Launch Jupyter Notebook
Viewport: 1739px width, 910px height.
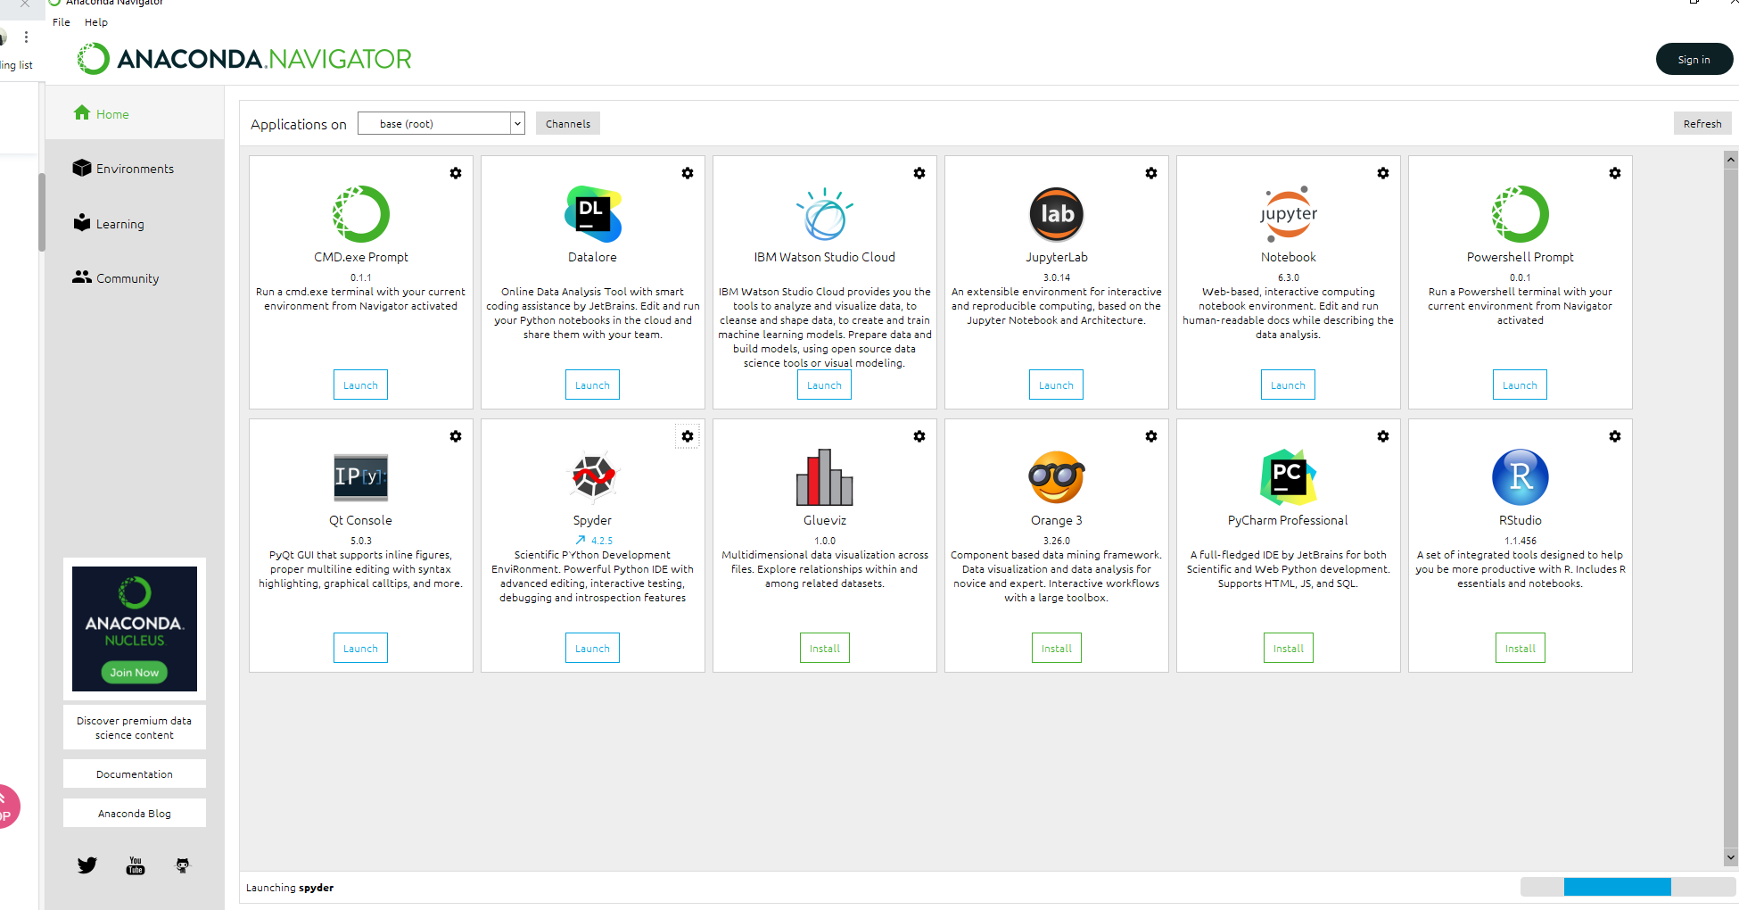click(x=1289, y=385)
